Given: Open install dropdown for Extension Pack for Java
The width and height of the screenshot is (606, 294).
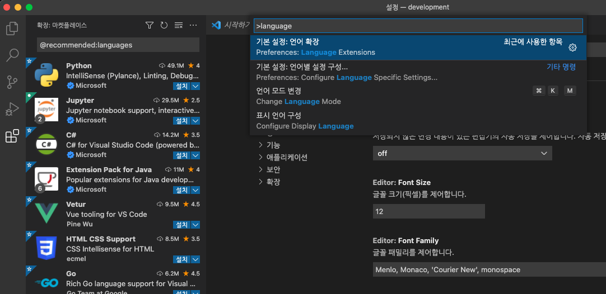Looking at the screenshot, I should click(195, 190).
